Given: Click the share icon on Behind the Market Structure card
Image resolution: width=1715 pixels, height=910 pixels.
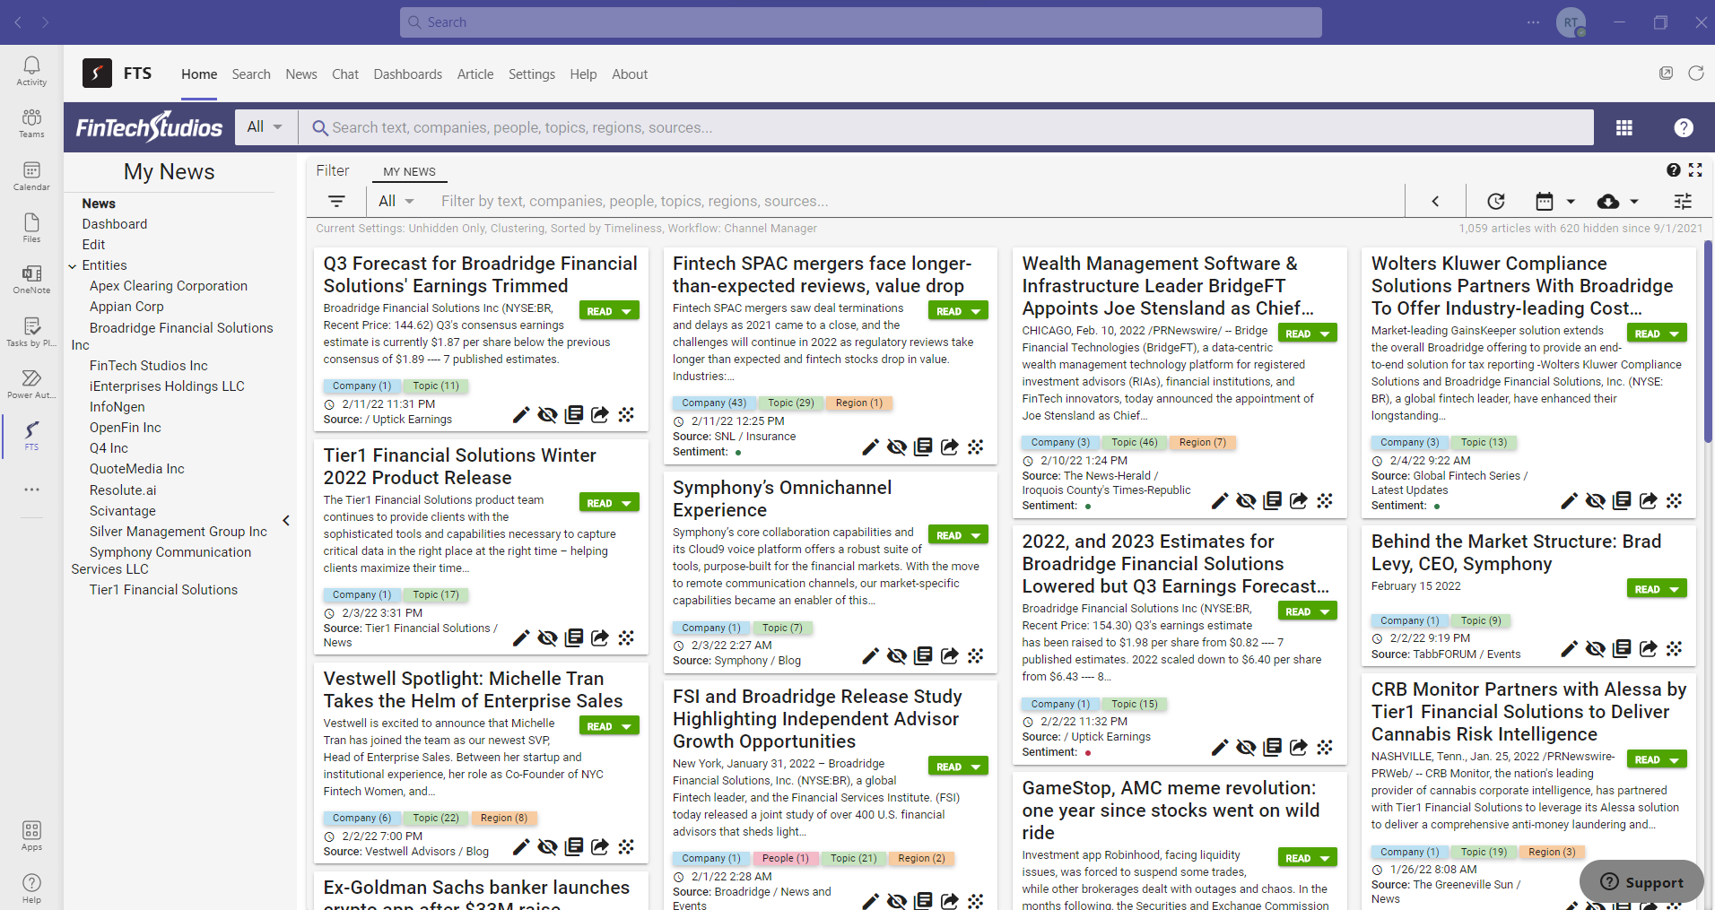Looking at the screenshot, I should (x=1648, y=648).
